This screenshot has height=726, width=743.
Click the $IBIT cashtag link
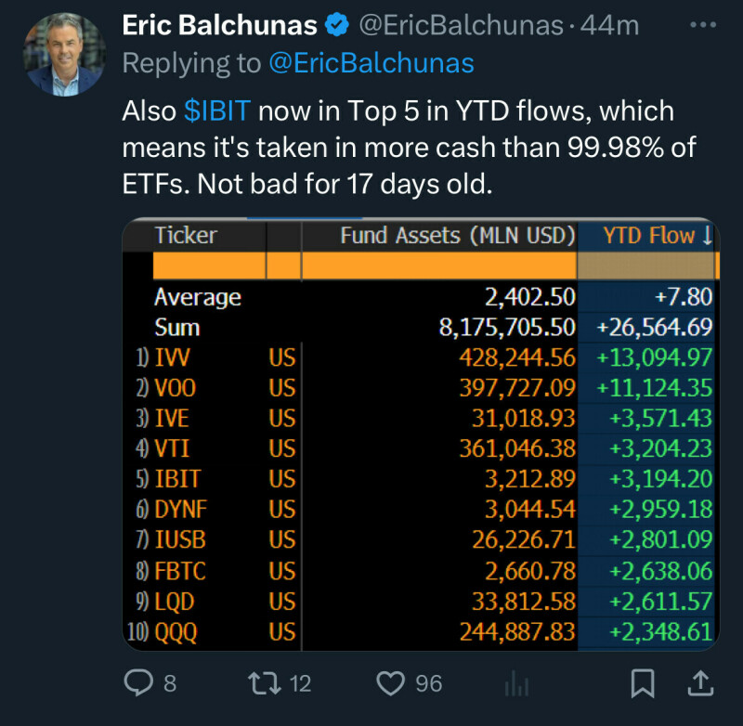coord(217,111)
